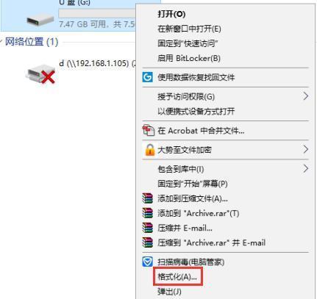Choose 格式化(A)... from the context menu

pos(177,277)
